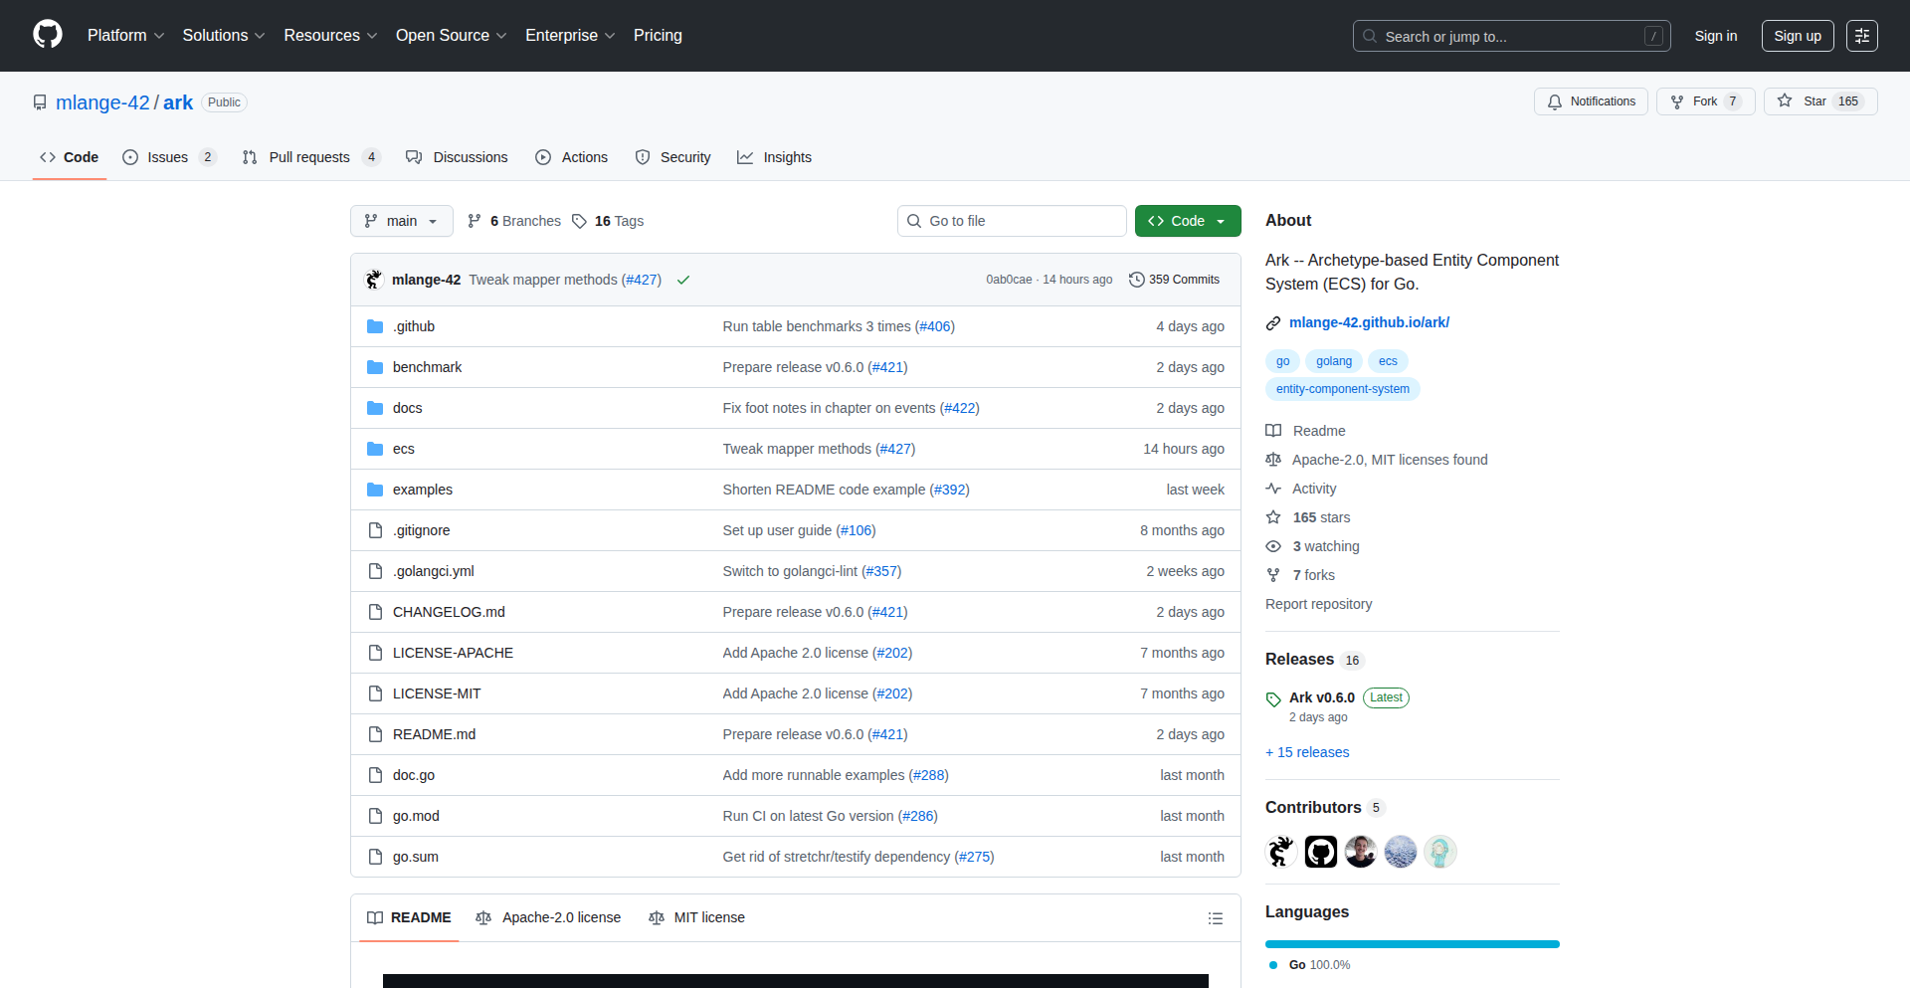Click the book icon beside Readme
The image size is (1910, 988).
(1273, 431)
